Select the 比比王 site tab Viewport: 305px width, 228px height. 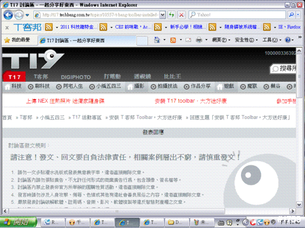point(172,77)
